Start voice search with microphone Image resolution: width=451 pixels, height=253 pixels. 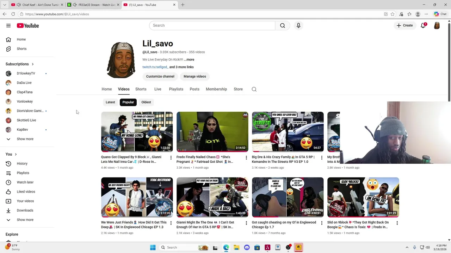click(x=298, y=25)
